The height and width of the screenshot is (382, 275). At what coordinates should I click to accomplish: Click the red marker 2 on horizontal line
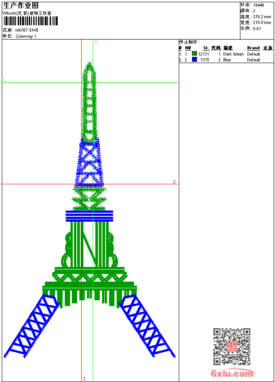pos(174,182)
